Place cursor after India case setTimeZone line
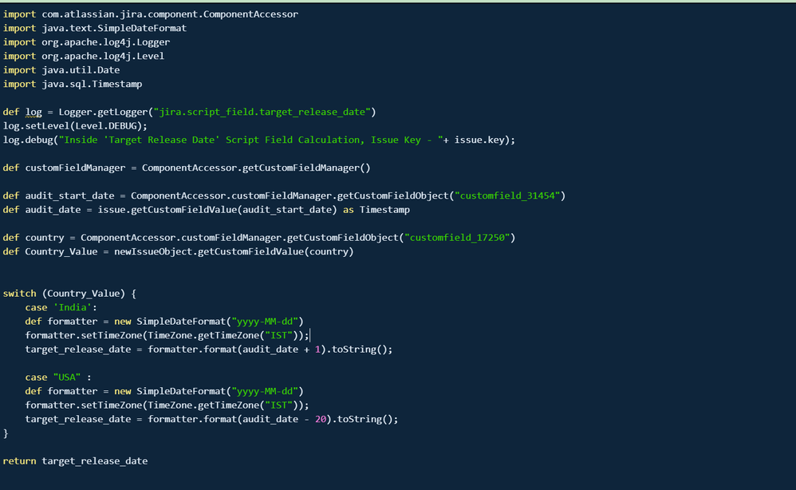796x490 pixels. tap(309, 335)
